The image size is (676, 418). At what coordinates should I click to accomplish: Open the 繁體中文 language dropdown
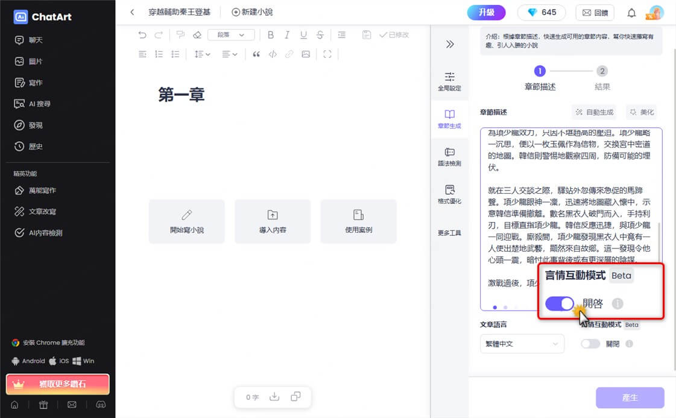tap(522, 344)
